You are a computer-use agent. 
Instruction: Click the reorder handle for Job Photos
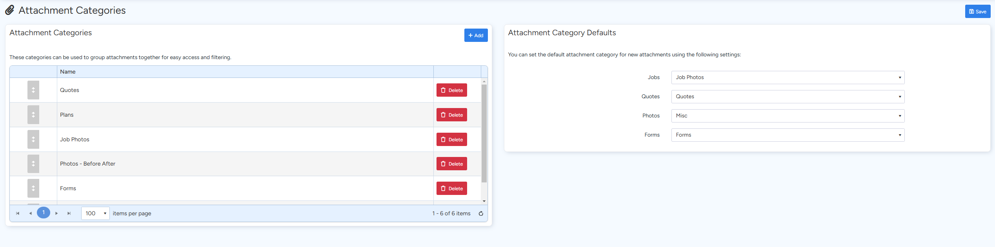tap(33, 139)
